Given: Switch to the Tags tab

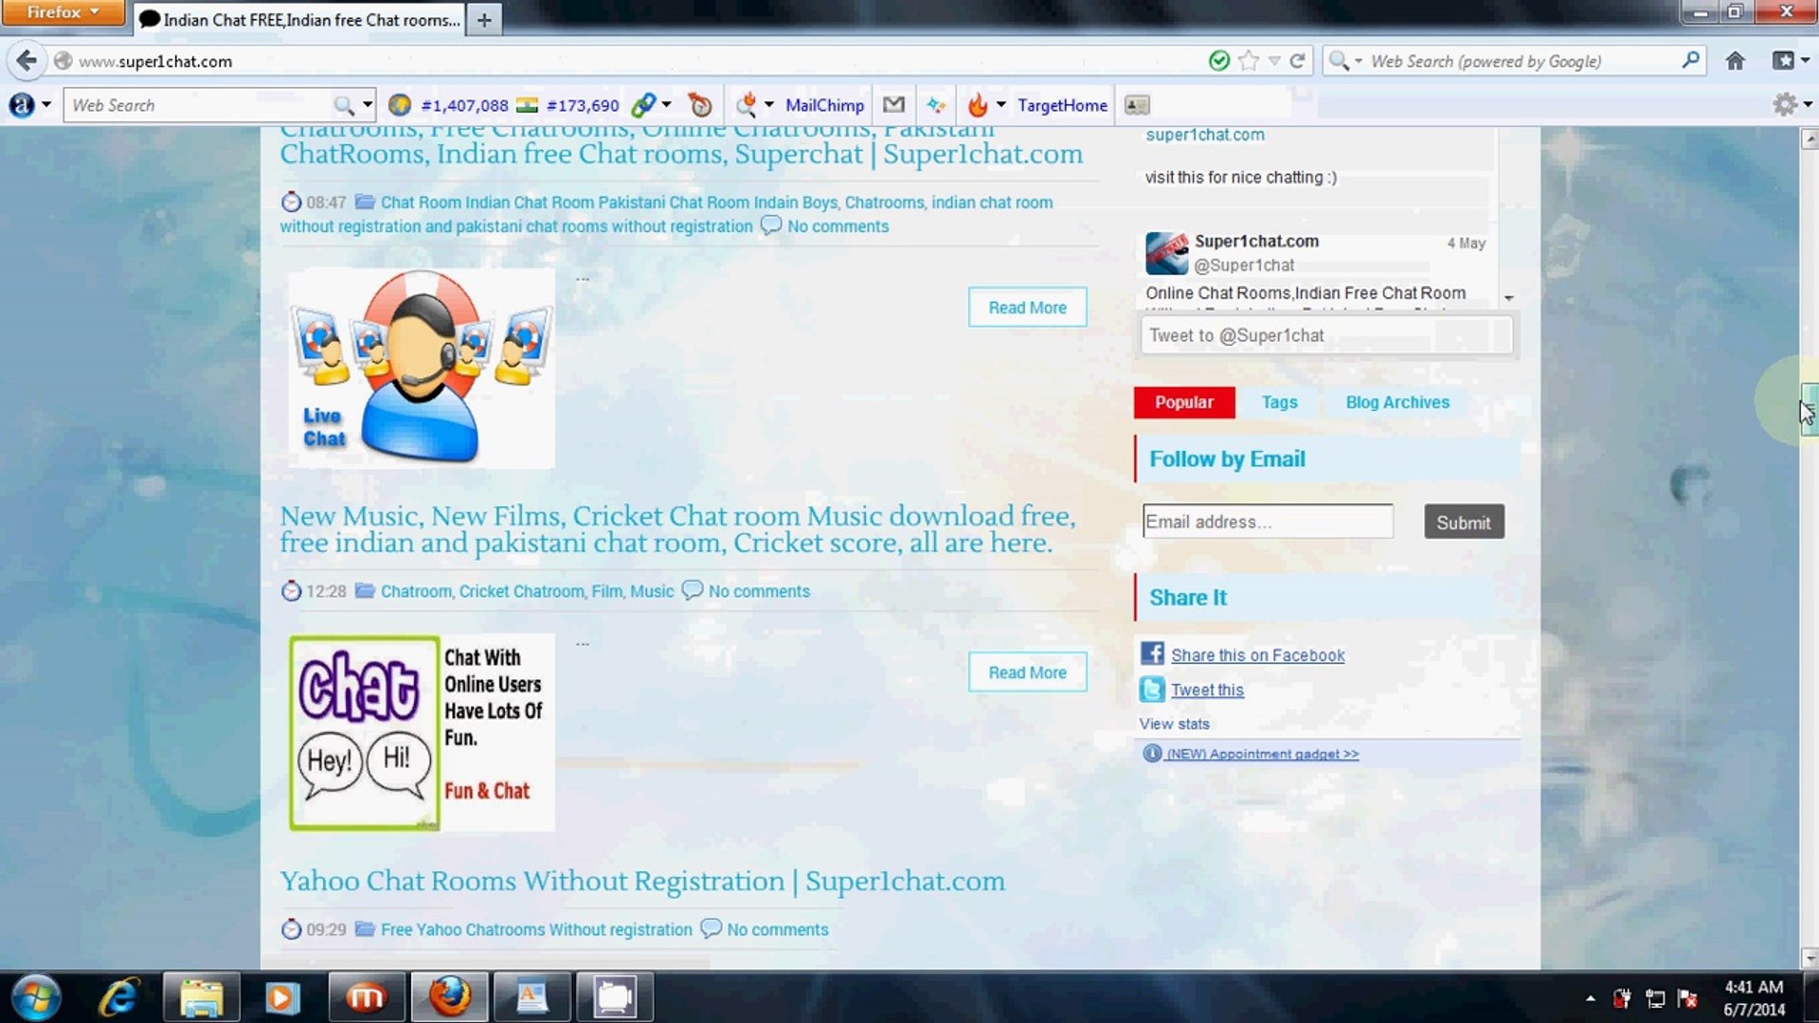Looking at the screenshot, I should tap(1279, 403).
